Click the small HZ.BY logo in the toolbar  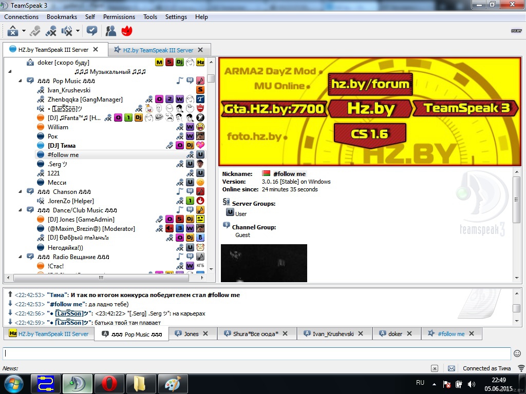pyautogui.click(x=516, y=31)
